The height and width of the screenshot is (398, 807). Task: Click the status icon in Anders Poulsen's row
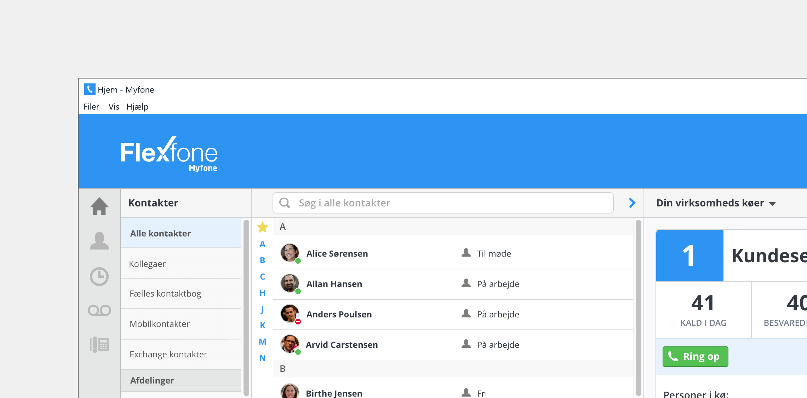(x=466, y=314)
